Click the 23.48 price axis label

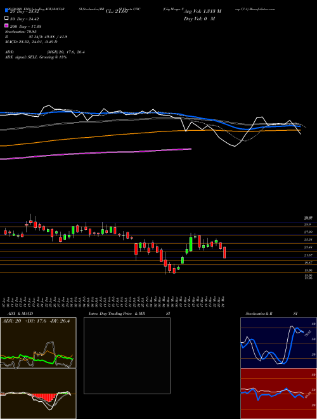308,248
